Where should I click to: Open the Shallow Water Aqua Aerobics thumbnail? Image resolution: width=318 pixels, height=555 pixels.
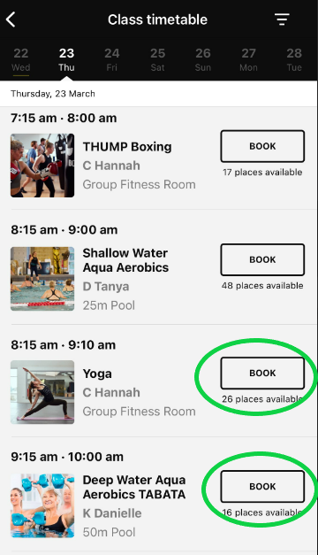pos(42,279)
